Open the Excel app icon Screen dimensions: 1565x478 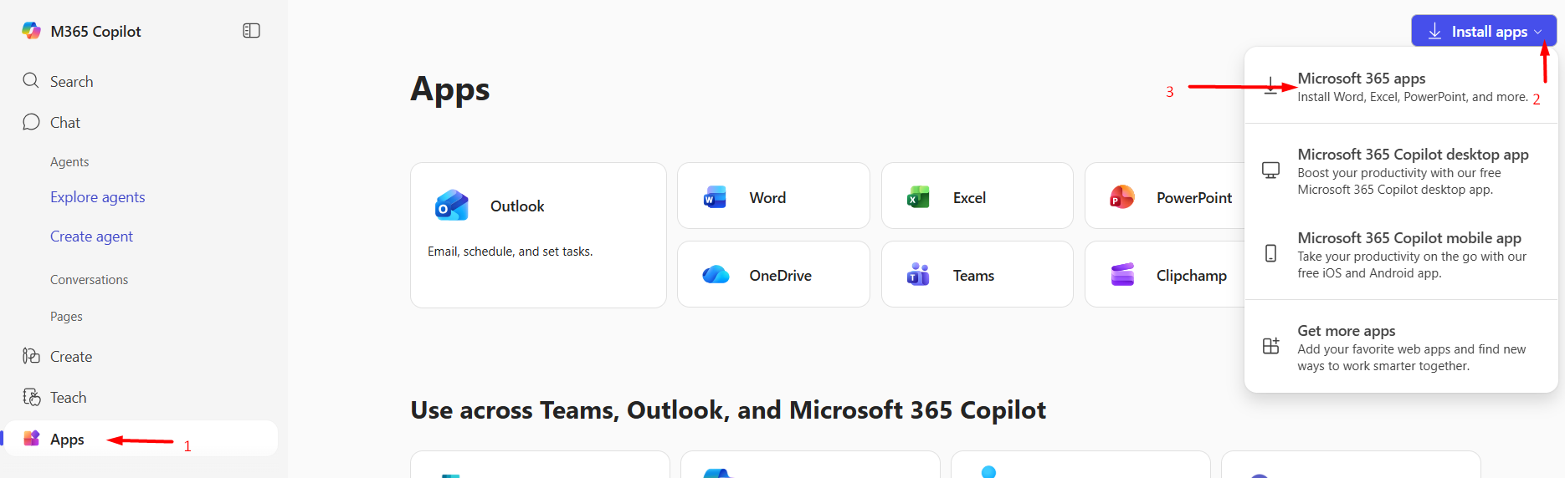coord(918,197)
